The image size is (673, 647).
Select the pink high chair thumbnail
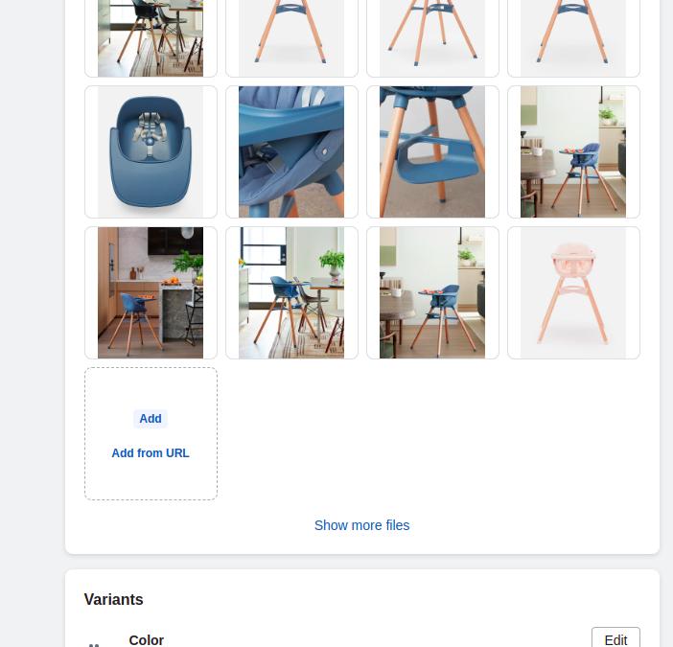(x=573, y=292)
